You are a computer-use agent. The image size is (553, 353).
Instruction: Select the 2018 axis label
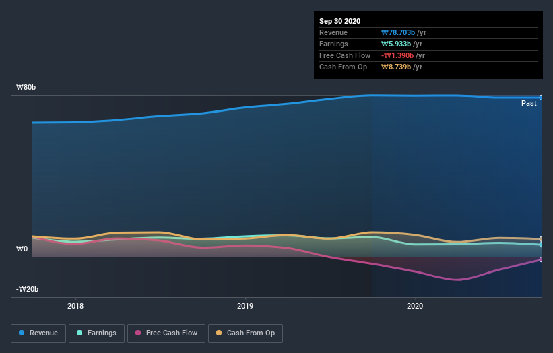pos(75,306)
